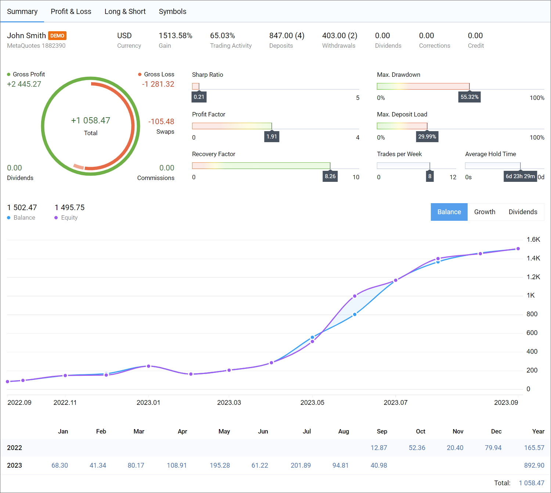The height and width of the screenshot is (493, 551).
Task: Click the Sharp Ratio 0.21 marker
Action: 199,97
